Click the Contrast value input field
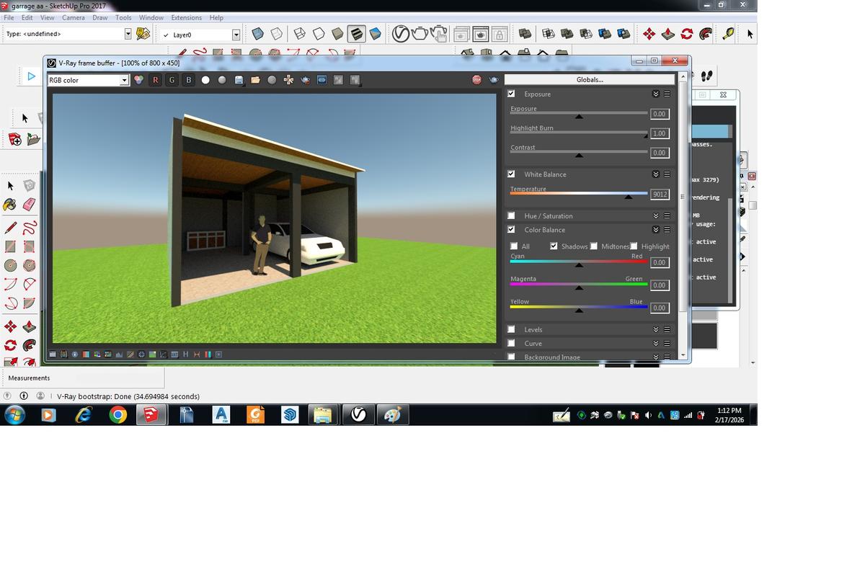Screen dimensions: 865x562 (x=659, y=153)
